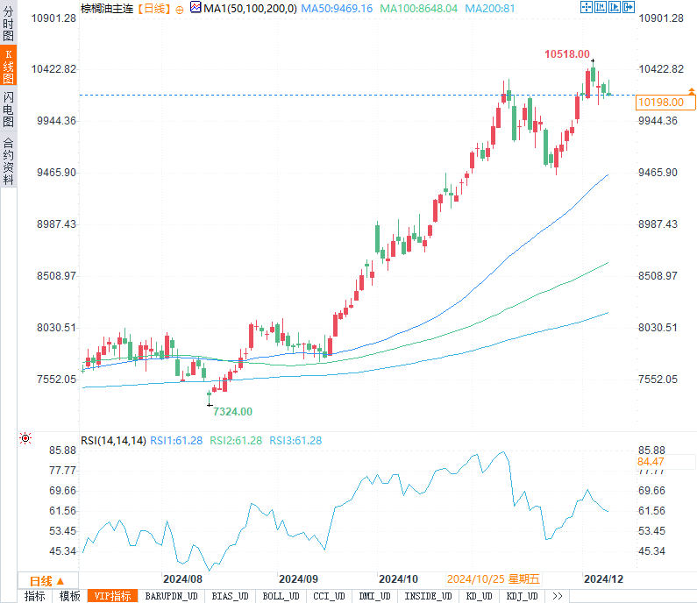Screen dimensions: 697x603
Task: Open the 合约资料 side tab
Action: [8, 160]
